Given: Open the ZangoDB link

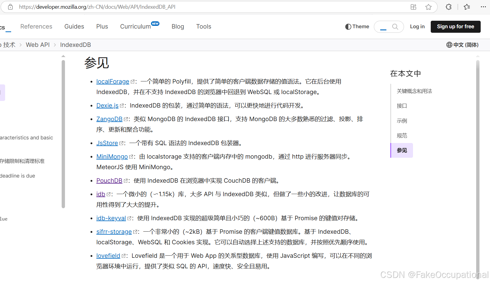Looking at the screenshot, I should pos(109,119).
